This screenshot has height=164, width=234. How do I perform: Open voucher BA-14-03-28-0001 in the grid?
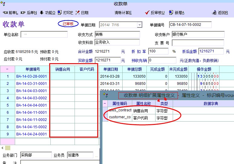coord(32,76)
